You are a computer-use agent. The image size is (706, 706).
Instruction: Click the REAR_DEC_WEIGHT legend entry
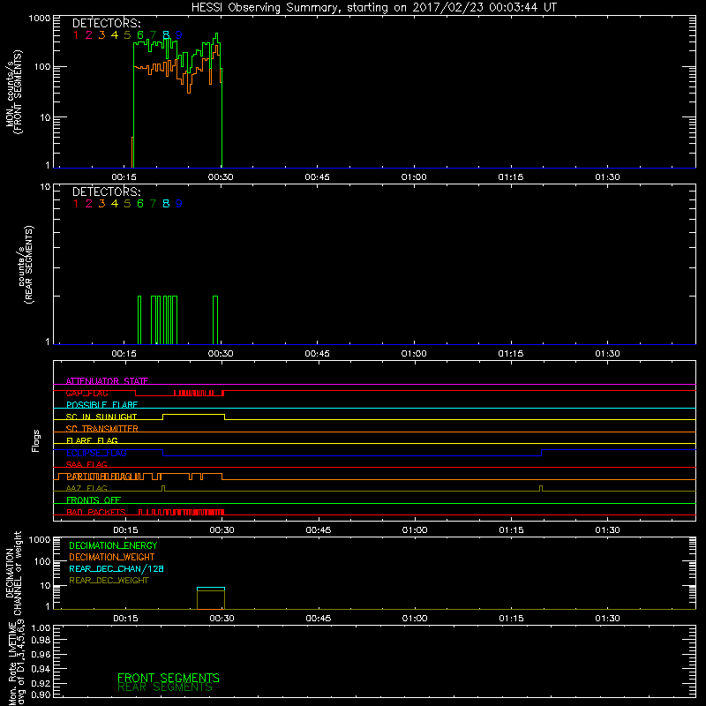(109, 581)
